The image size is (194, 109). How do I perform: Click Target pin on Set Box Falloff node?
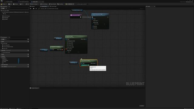point(66,39)
